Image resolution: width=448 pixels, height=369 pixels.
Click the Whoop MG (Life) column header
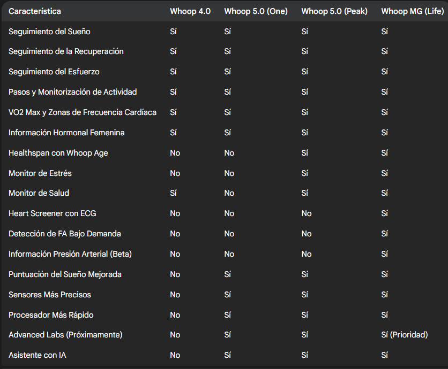point(412,11)
